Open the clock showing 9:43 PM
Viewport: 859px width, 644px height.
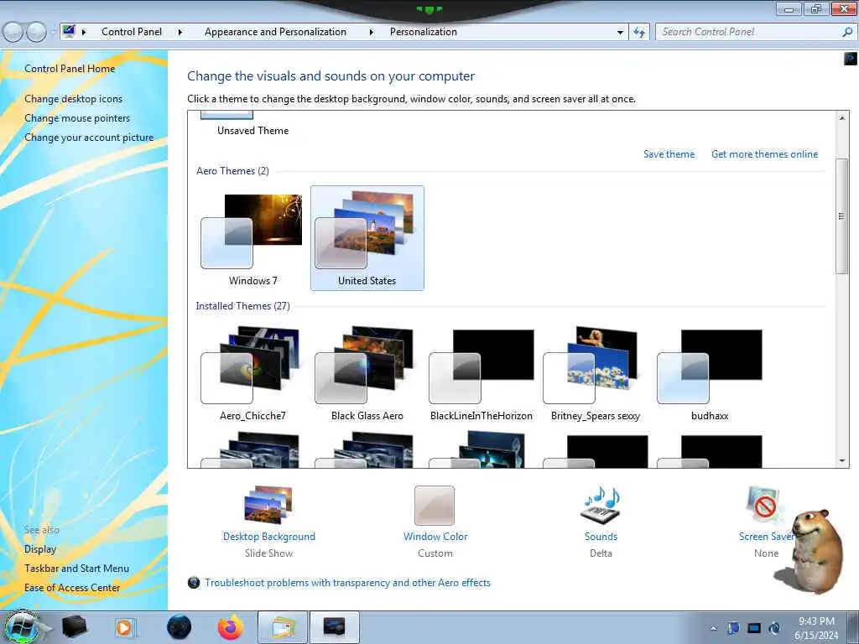point(816,628)
